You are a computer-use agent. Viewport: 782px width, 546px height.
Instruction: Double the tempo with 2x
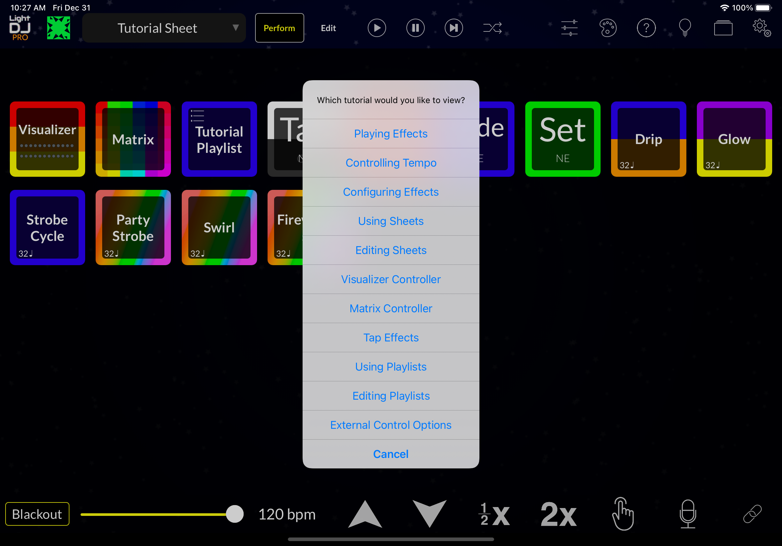tap(559, 514)
